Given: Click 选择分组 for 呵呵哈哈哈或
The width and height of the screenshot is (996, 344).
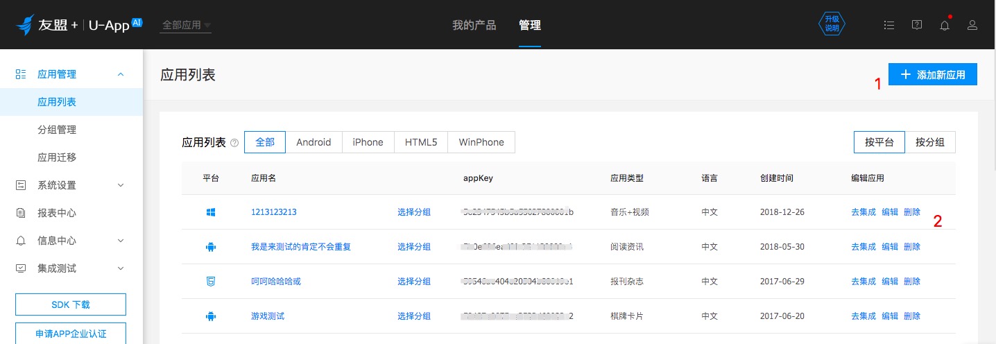Looking at the screenshot, I should pos(414,282).
